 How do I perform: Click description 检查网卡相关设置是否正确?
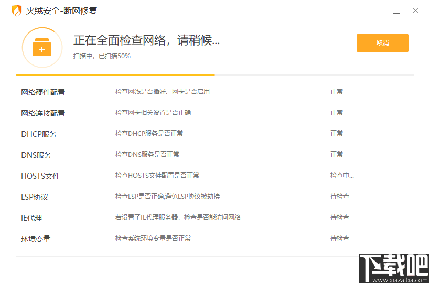pos(153,113)
